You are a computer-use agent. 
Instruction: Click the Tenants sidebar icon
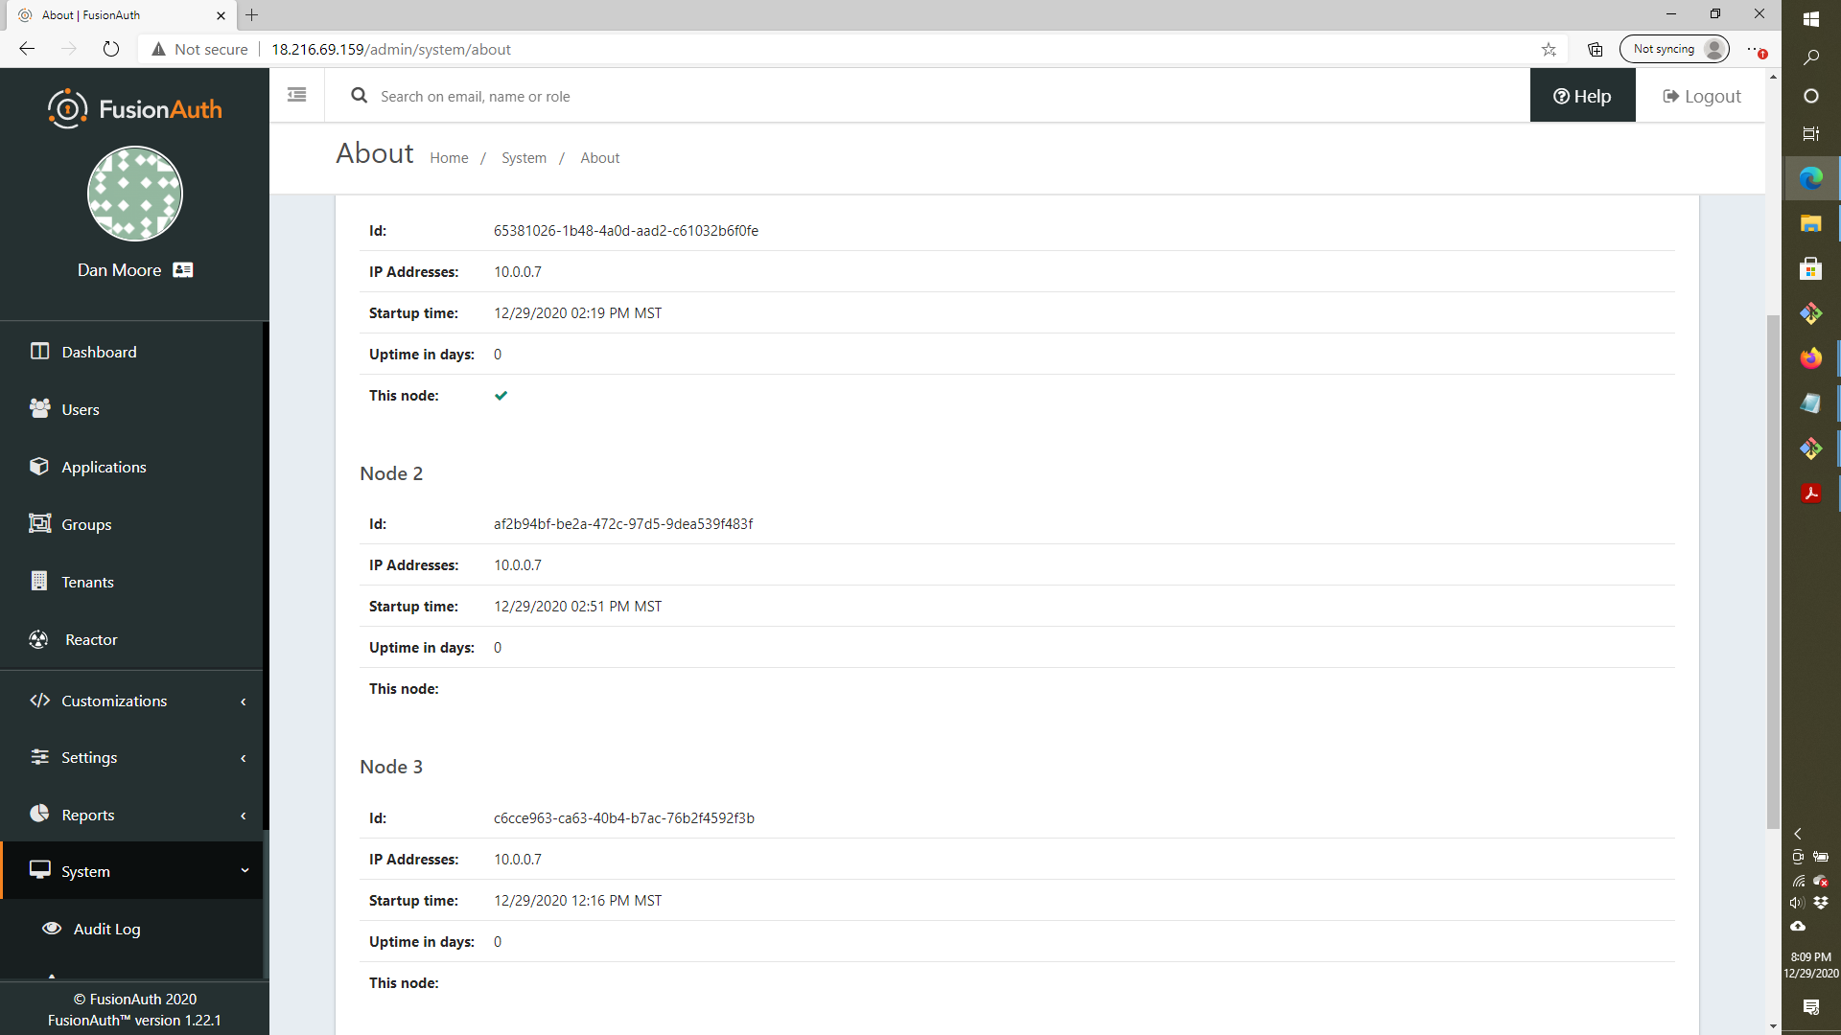tap(39, 582)
